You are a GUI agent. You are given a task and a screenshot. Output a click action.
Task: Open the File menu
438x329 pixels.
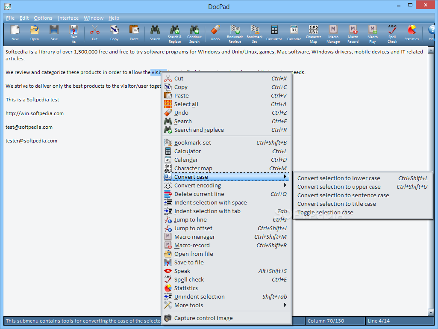(x=10, y=18)
